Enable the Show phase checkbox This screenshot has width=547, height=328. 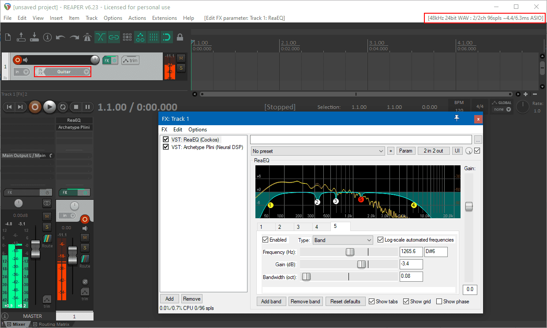point(439,302)
